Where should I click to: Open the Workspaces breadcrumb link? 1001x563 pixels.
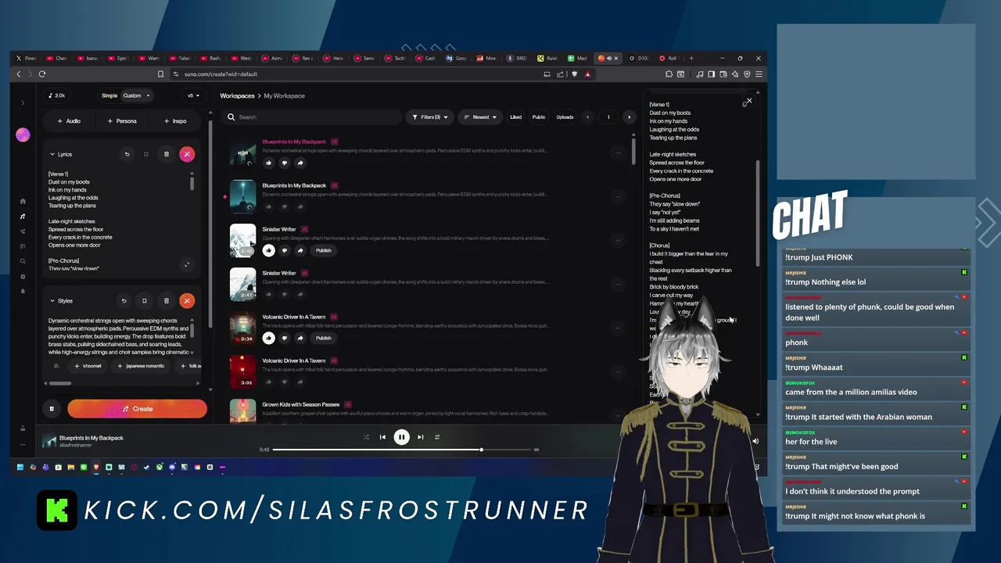tap(237, 95)
